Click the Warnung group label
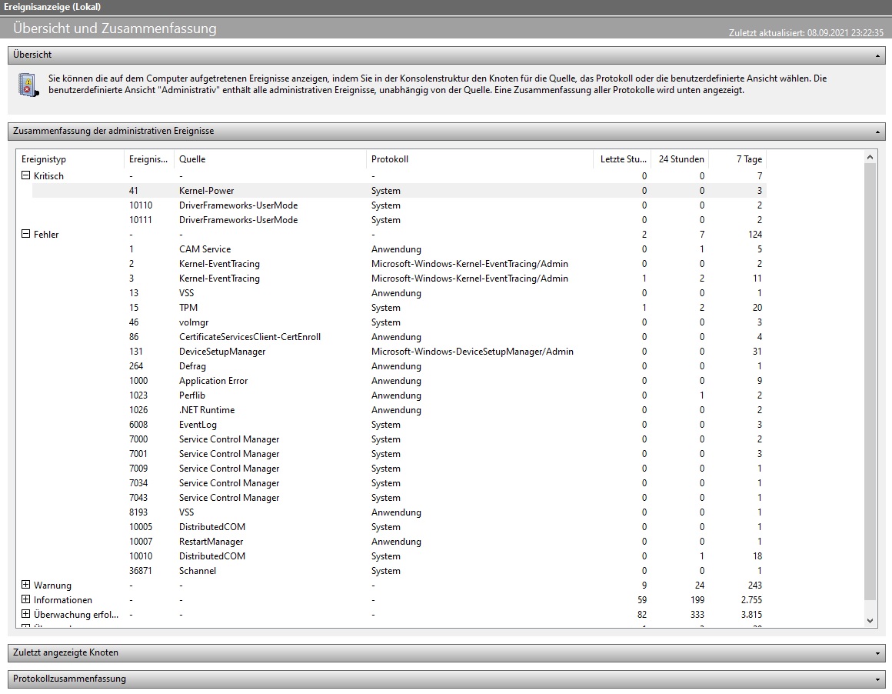 pyautogui.click(x=52, y=586)
